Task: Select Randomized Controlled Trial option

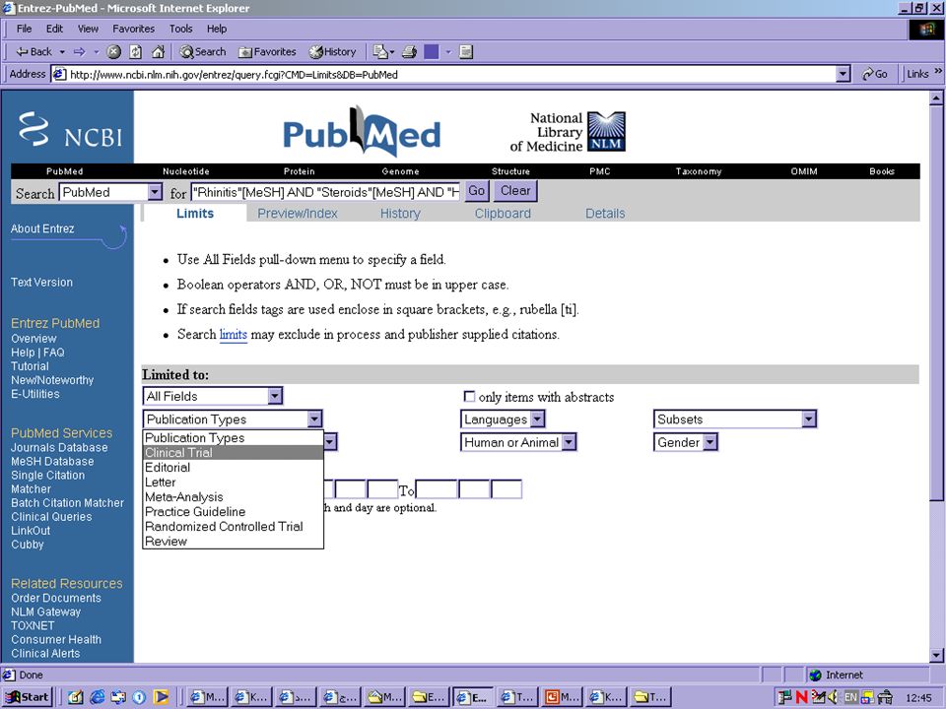Action: (x=233, y=526)
